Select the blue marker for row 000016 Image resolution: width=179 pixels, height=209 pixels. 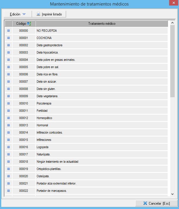coord(8,147)
